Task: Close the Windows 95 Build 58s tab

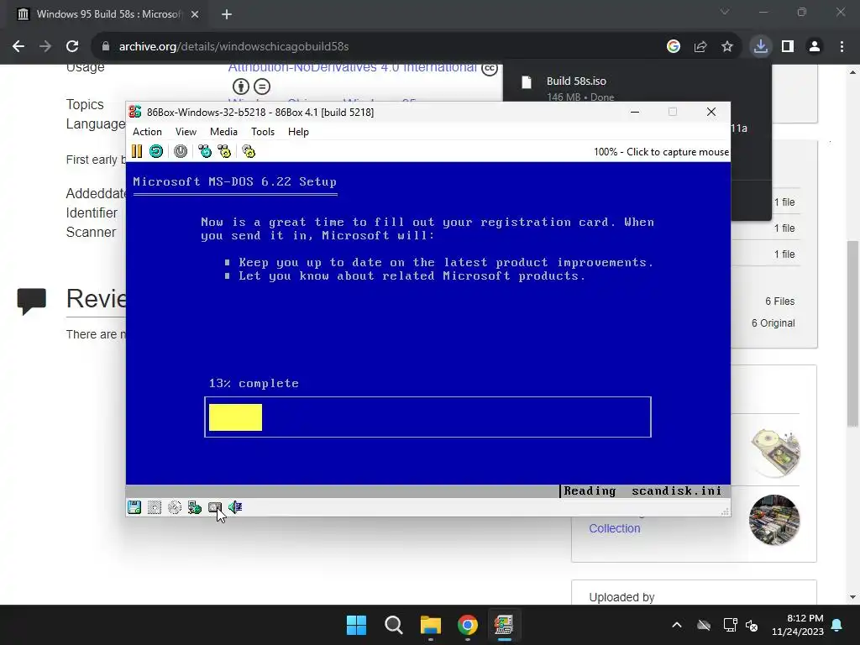Action: [x=195, y=14]
